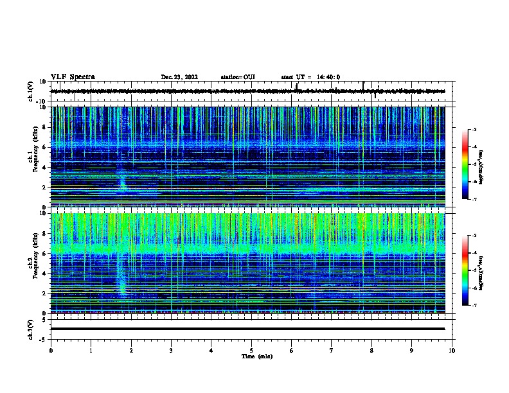This screenshot has width=509, height=393.
Task: Click the "4" kHz tick on ch.2 spectrogram axis
Action: 44,274
